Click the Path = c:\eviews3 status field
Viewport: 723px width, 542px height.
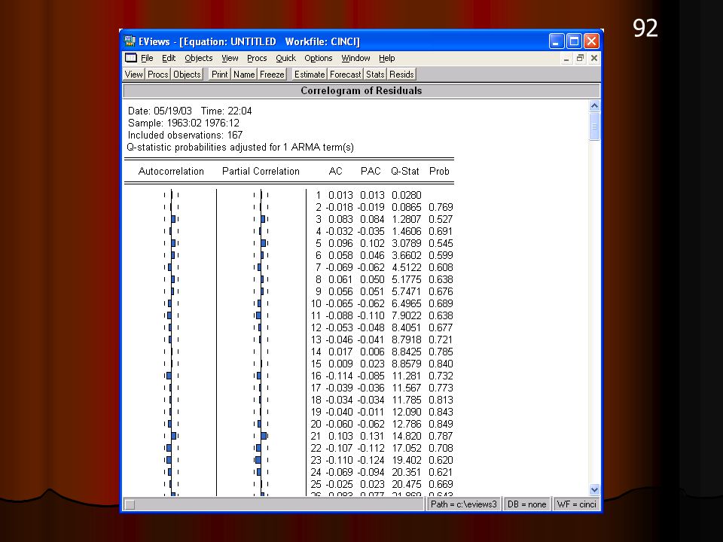coord(463,504)
